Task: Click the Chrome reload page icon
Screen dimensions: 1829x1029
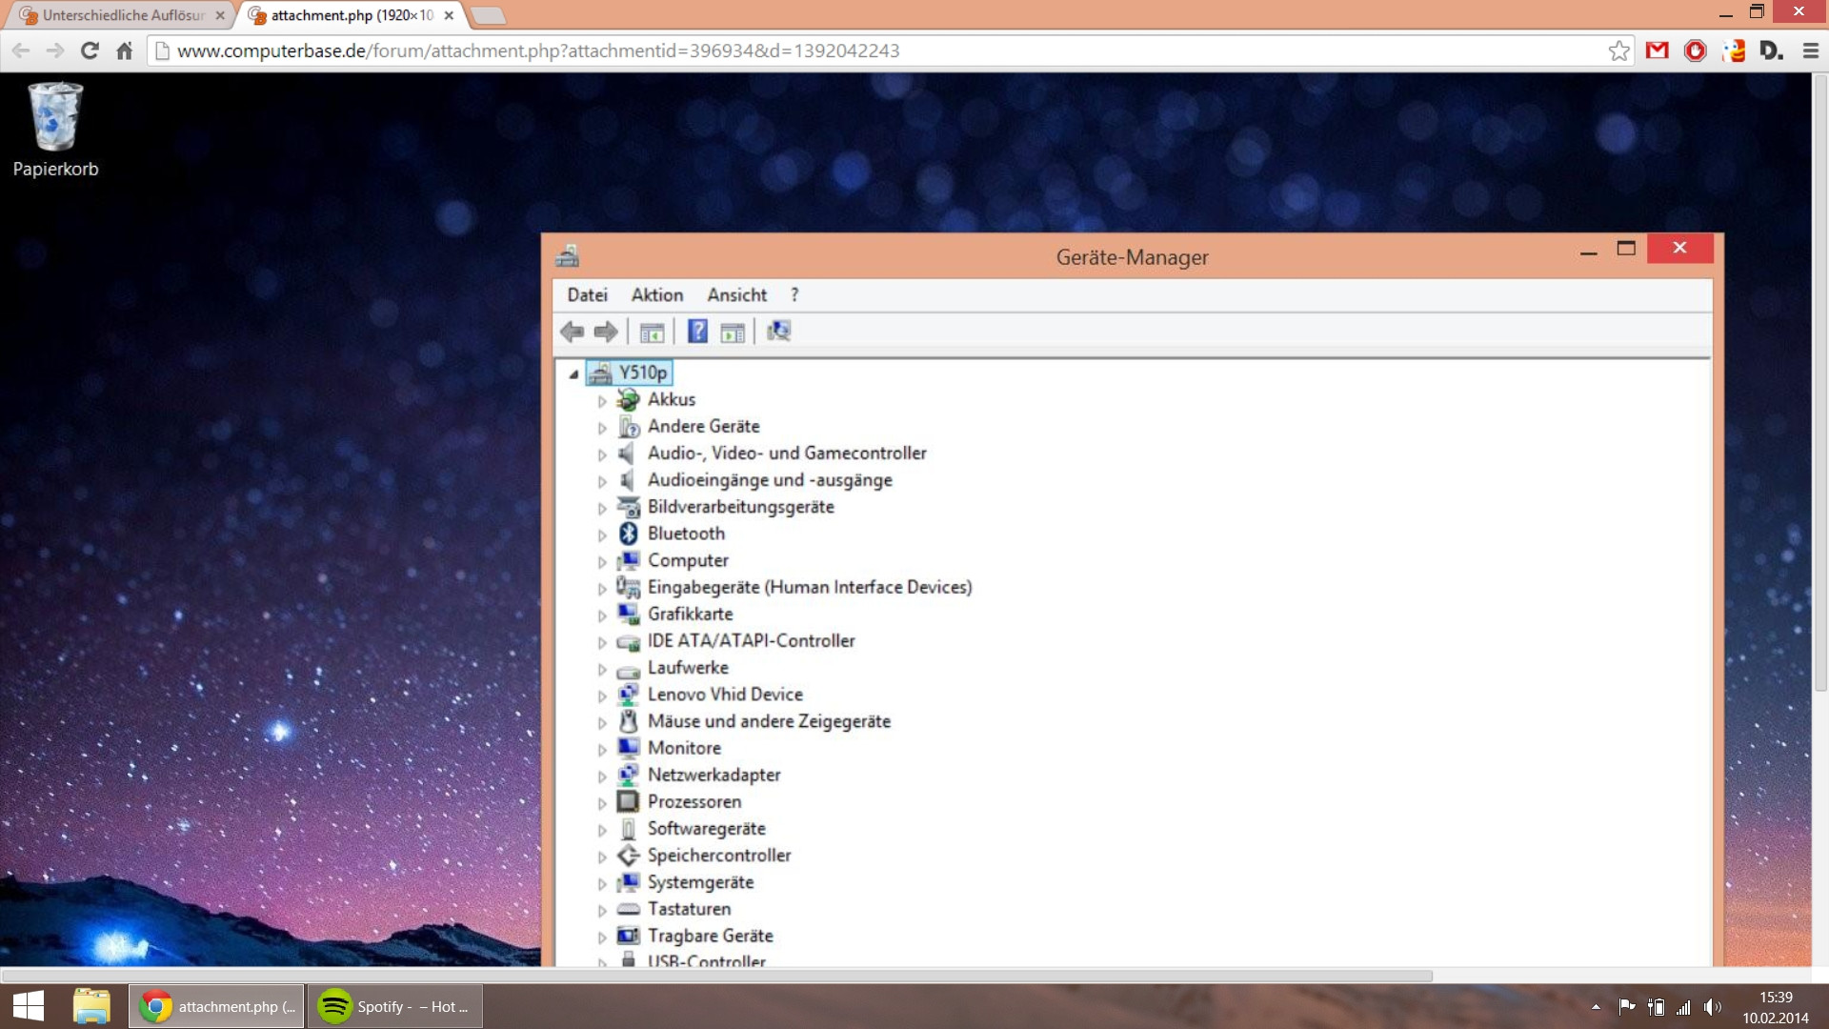Action: tap(90, 50)
